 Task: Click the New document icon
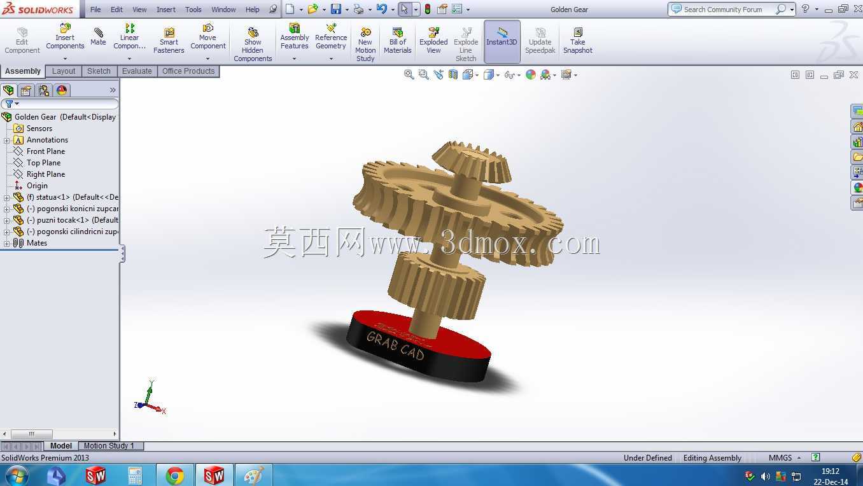(x=290, y=9)
